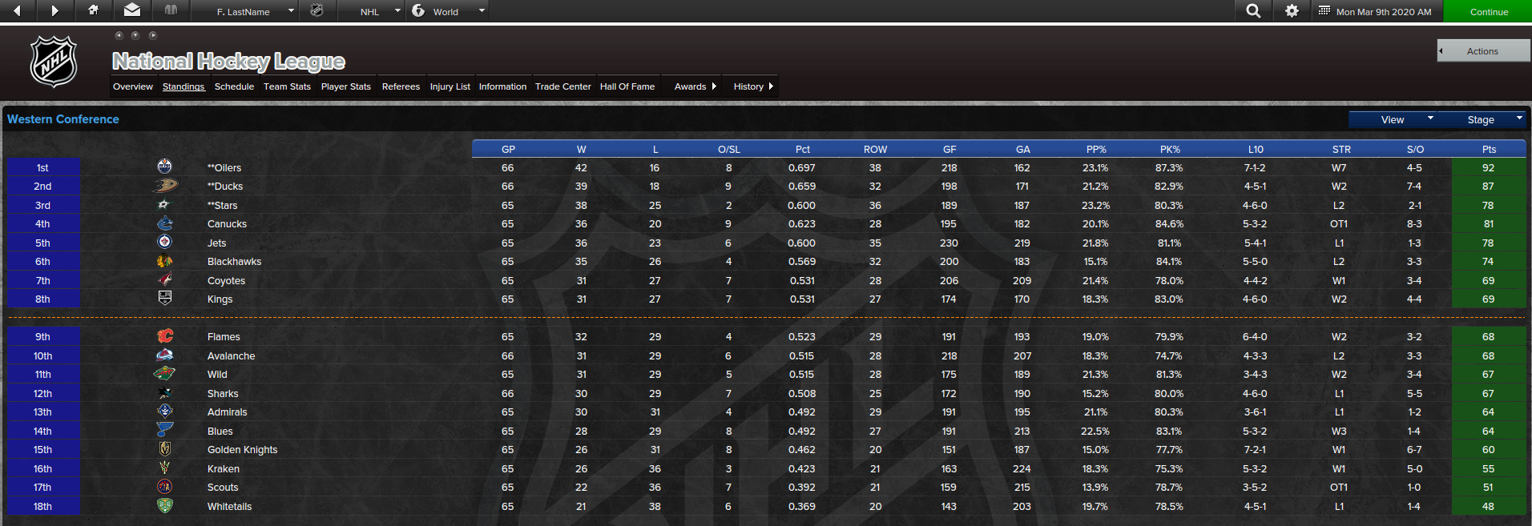Click the small NHL shield icon in toolbar

(x=316, y=10)
